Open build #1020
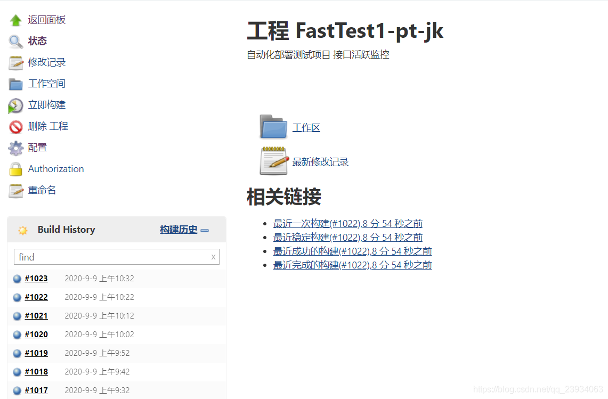 coord(36,334)
